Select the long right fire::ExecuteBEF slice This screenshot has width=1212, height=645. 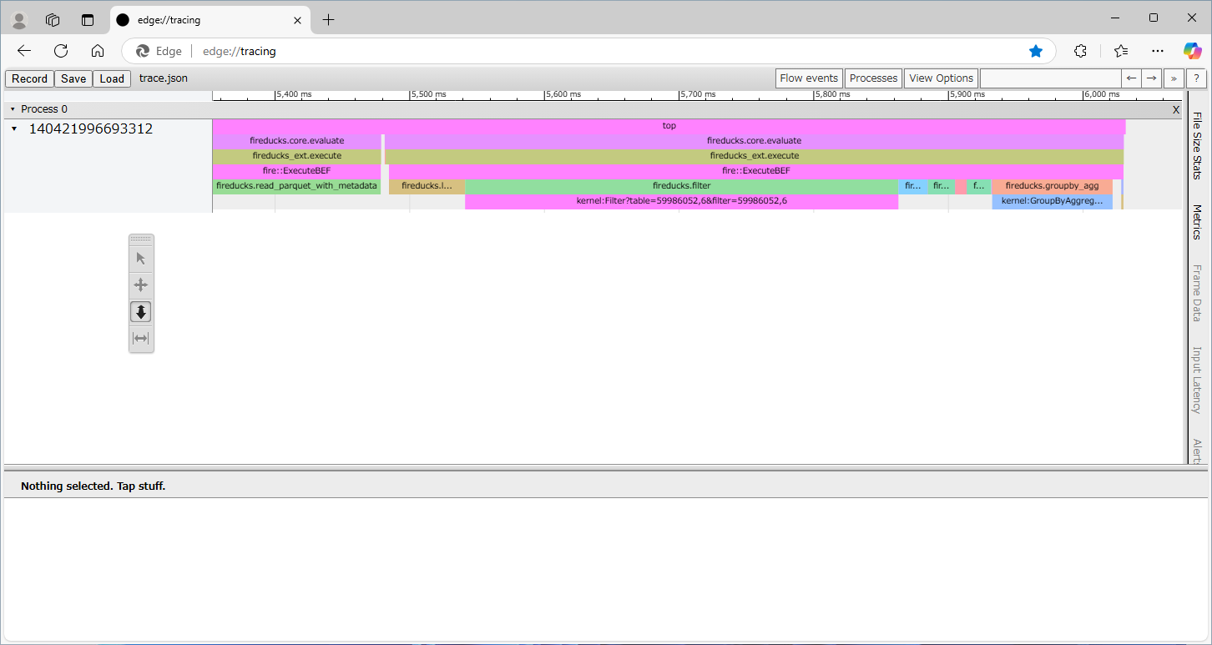point(755,171)
